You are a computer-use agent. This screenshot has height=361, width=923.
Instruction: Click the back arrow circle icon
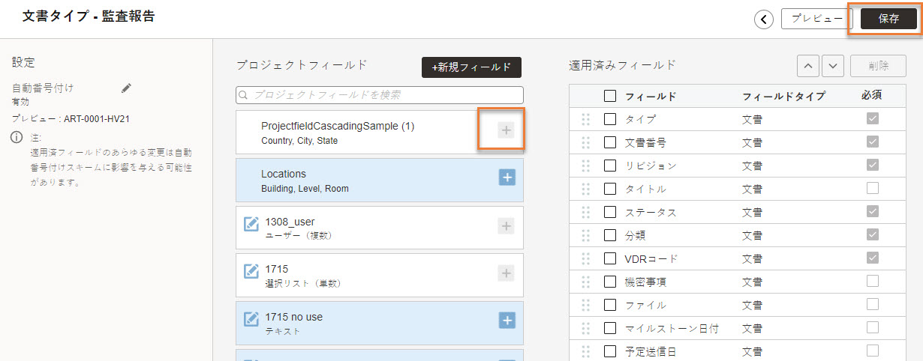pos(764,19)
